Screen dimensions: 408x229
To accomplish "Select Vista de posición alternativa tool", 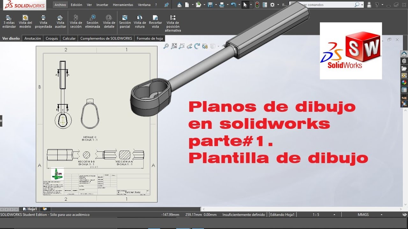I will click(x=173, y=24).
